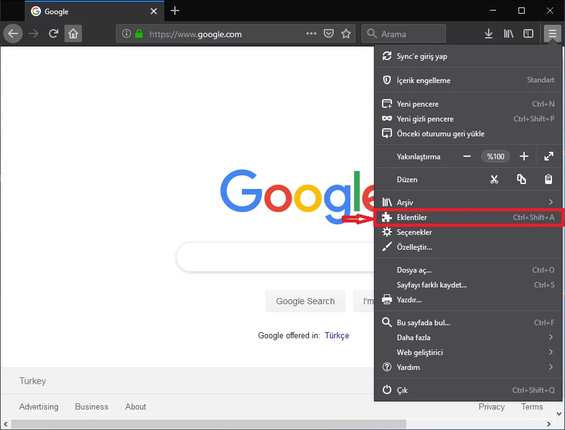The image size is (565, 430).
Task: Click the Google Search button
Action: (x=305, y=301)
